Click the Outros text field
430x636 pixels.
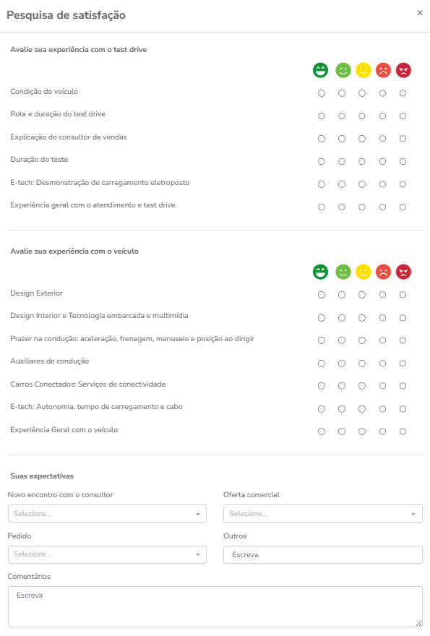pyautogui.click(x=323, y=554)
